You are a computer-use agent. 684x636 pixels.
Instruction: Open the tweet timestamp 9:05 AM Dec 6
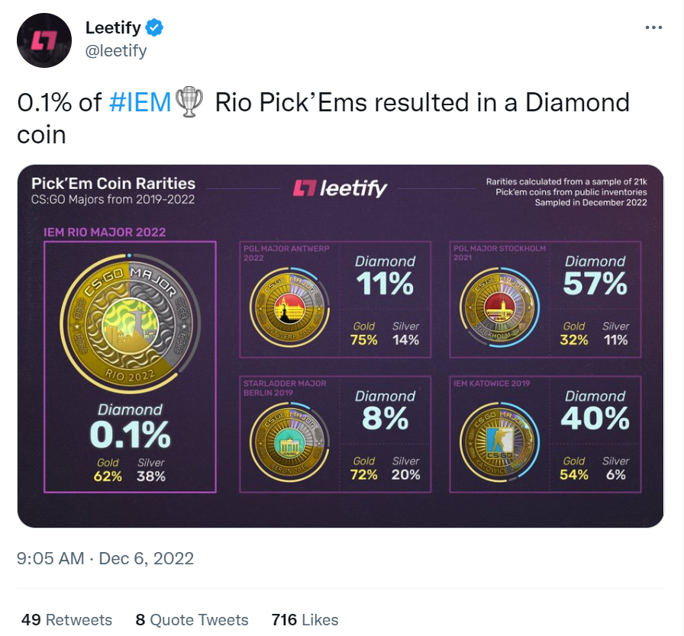(105, 558)
